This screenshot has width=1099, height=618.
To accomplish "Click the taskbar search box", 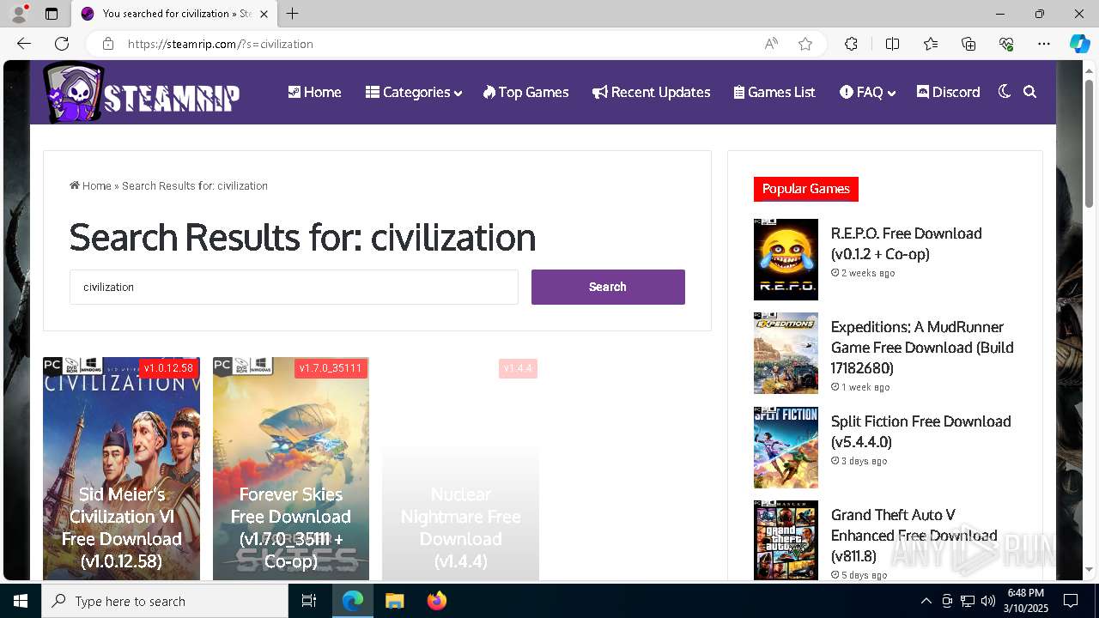I will 165,601.
